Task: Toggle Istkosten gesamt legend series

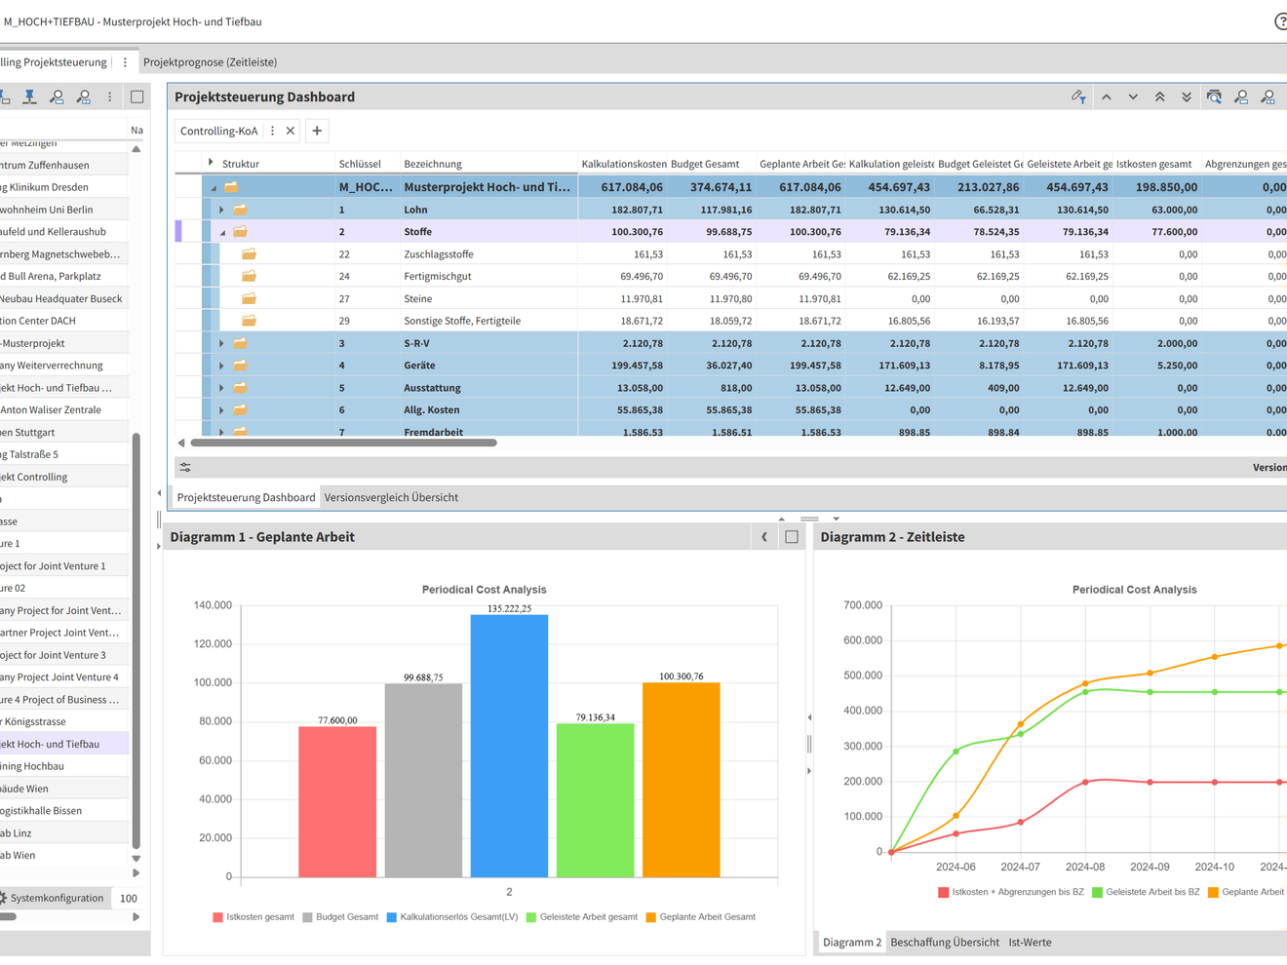Action: (253, 917)
